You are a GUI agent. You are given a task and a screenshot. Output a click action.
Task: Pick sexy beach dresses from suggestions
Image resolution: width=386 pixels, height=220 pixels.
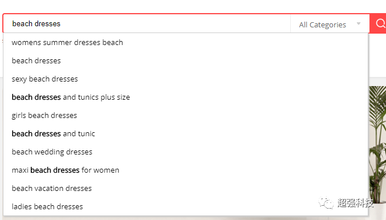pos(186,79)
